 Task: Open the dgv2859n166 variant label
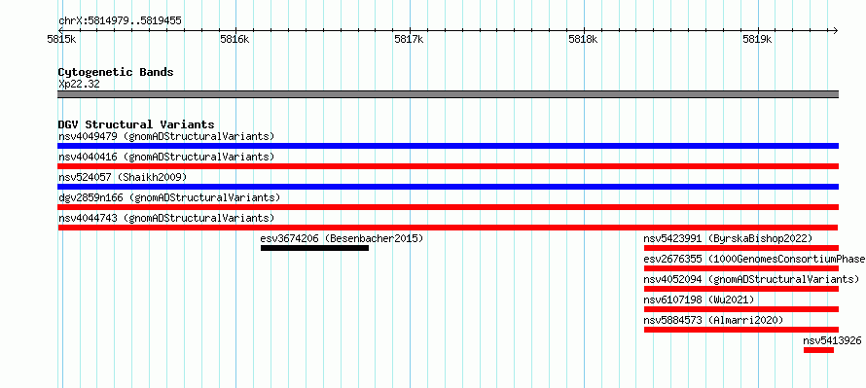(169, 197)
